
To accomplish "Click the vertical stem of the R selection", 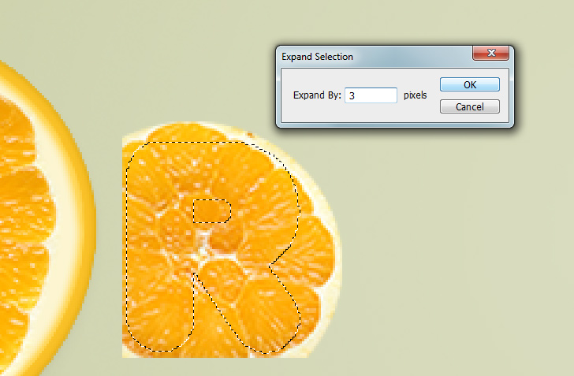I will pyautogui.click(x=159, y=249).
